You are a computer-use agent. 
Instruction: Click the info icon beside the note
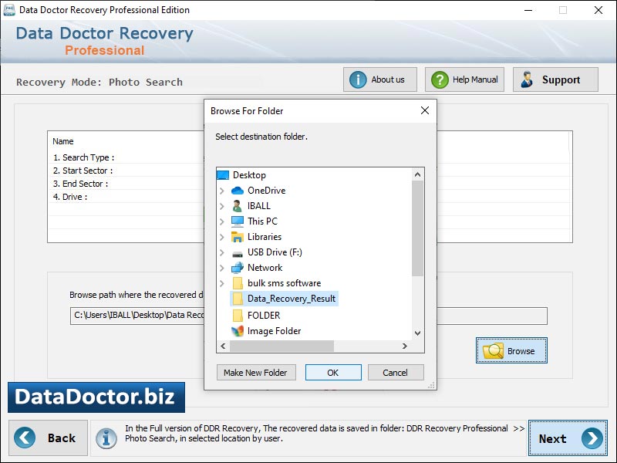coord(107,438)
